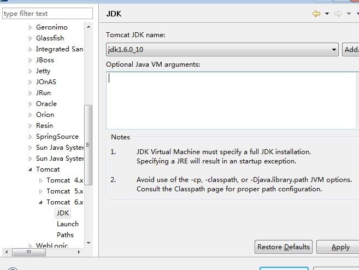Screen dimensions: 359x270
Task: Open the Launch page under Tomcat 6.x
Action: tap(68, 224)
